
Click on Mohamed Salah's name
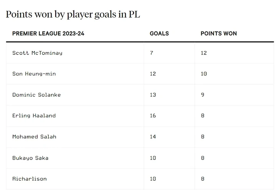point(34,137)
